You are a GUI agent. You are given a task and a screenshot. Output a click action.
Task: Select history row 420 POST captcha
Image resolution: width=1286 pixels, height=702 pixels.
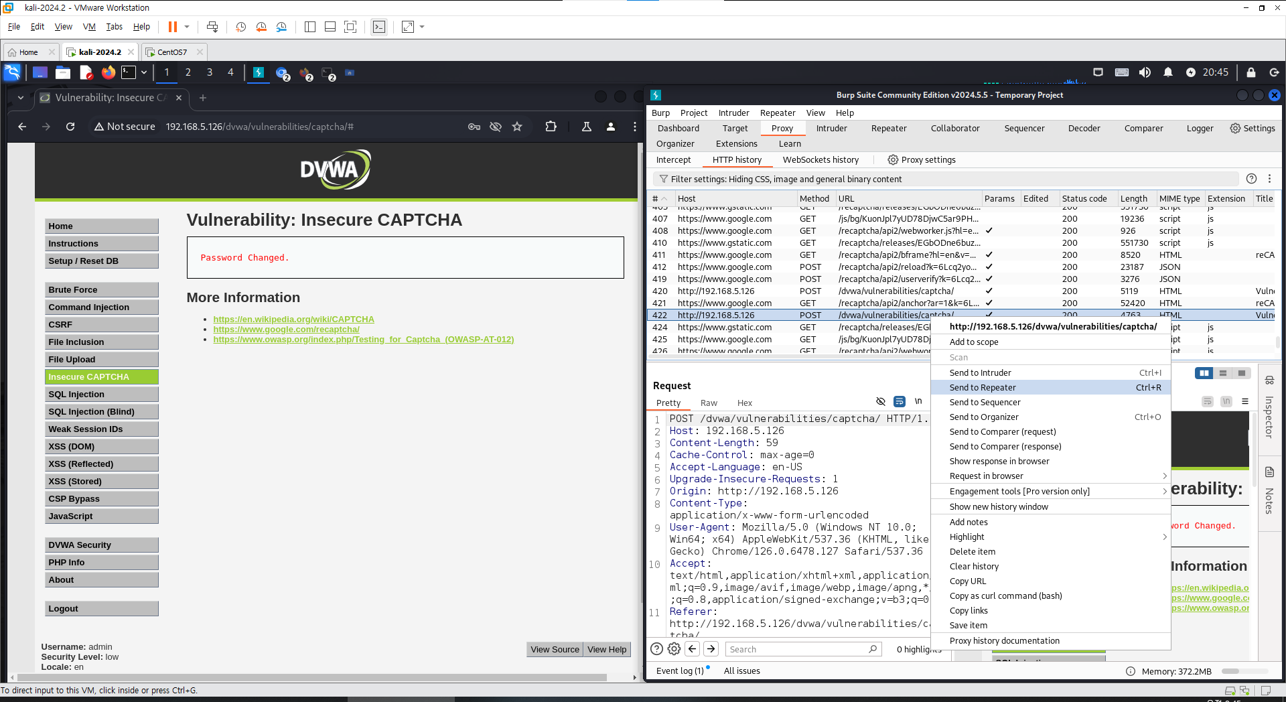pyautogui.click(x=961, y=291)
